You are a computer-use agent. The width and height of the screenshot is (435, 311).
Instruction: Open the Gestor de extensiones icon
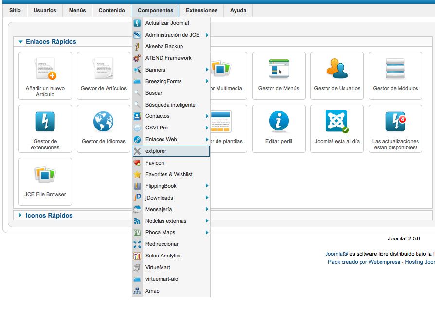click(45, 122)
